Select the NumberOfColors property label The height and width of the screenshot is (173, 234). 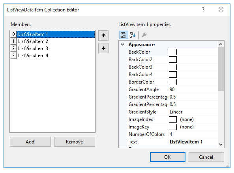(x=146, y=134)
